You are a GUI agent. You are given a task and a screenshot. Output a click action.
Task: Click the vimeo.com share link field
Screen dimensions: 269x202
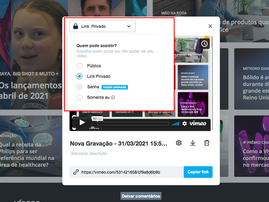[126, 172]
